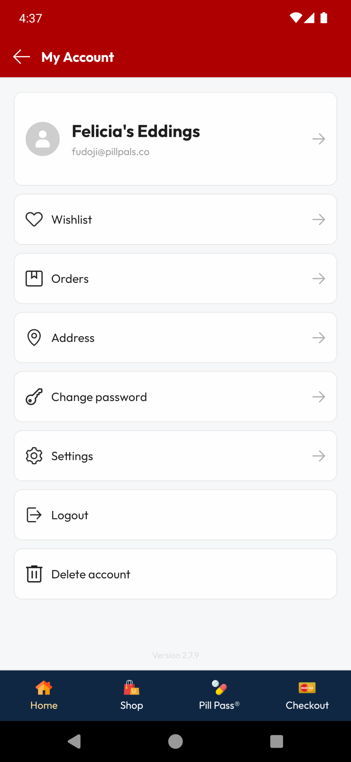The height and width of the screenshot is (762, 351).
Task: Tap the location pin icon for Address
Action: [34, 338]
